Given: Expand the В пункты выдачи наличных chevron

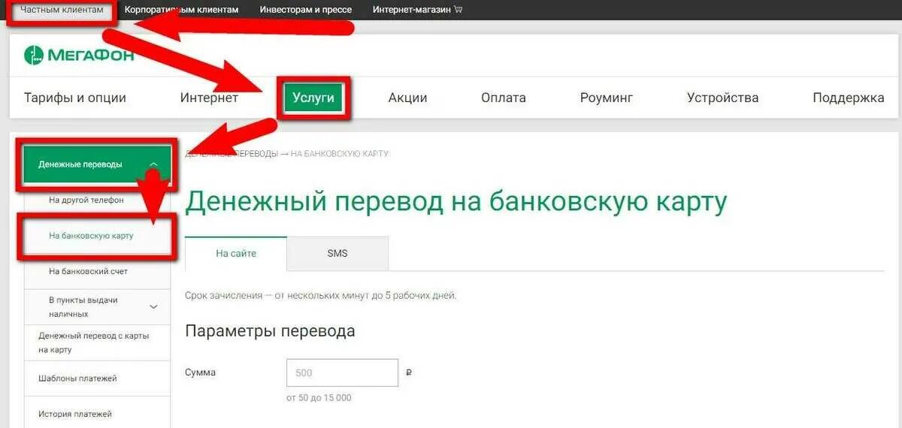Looking at the screenshot, I should pyautogui.click(x=154, y=306).
